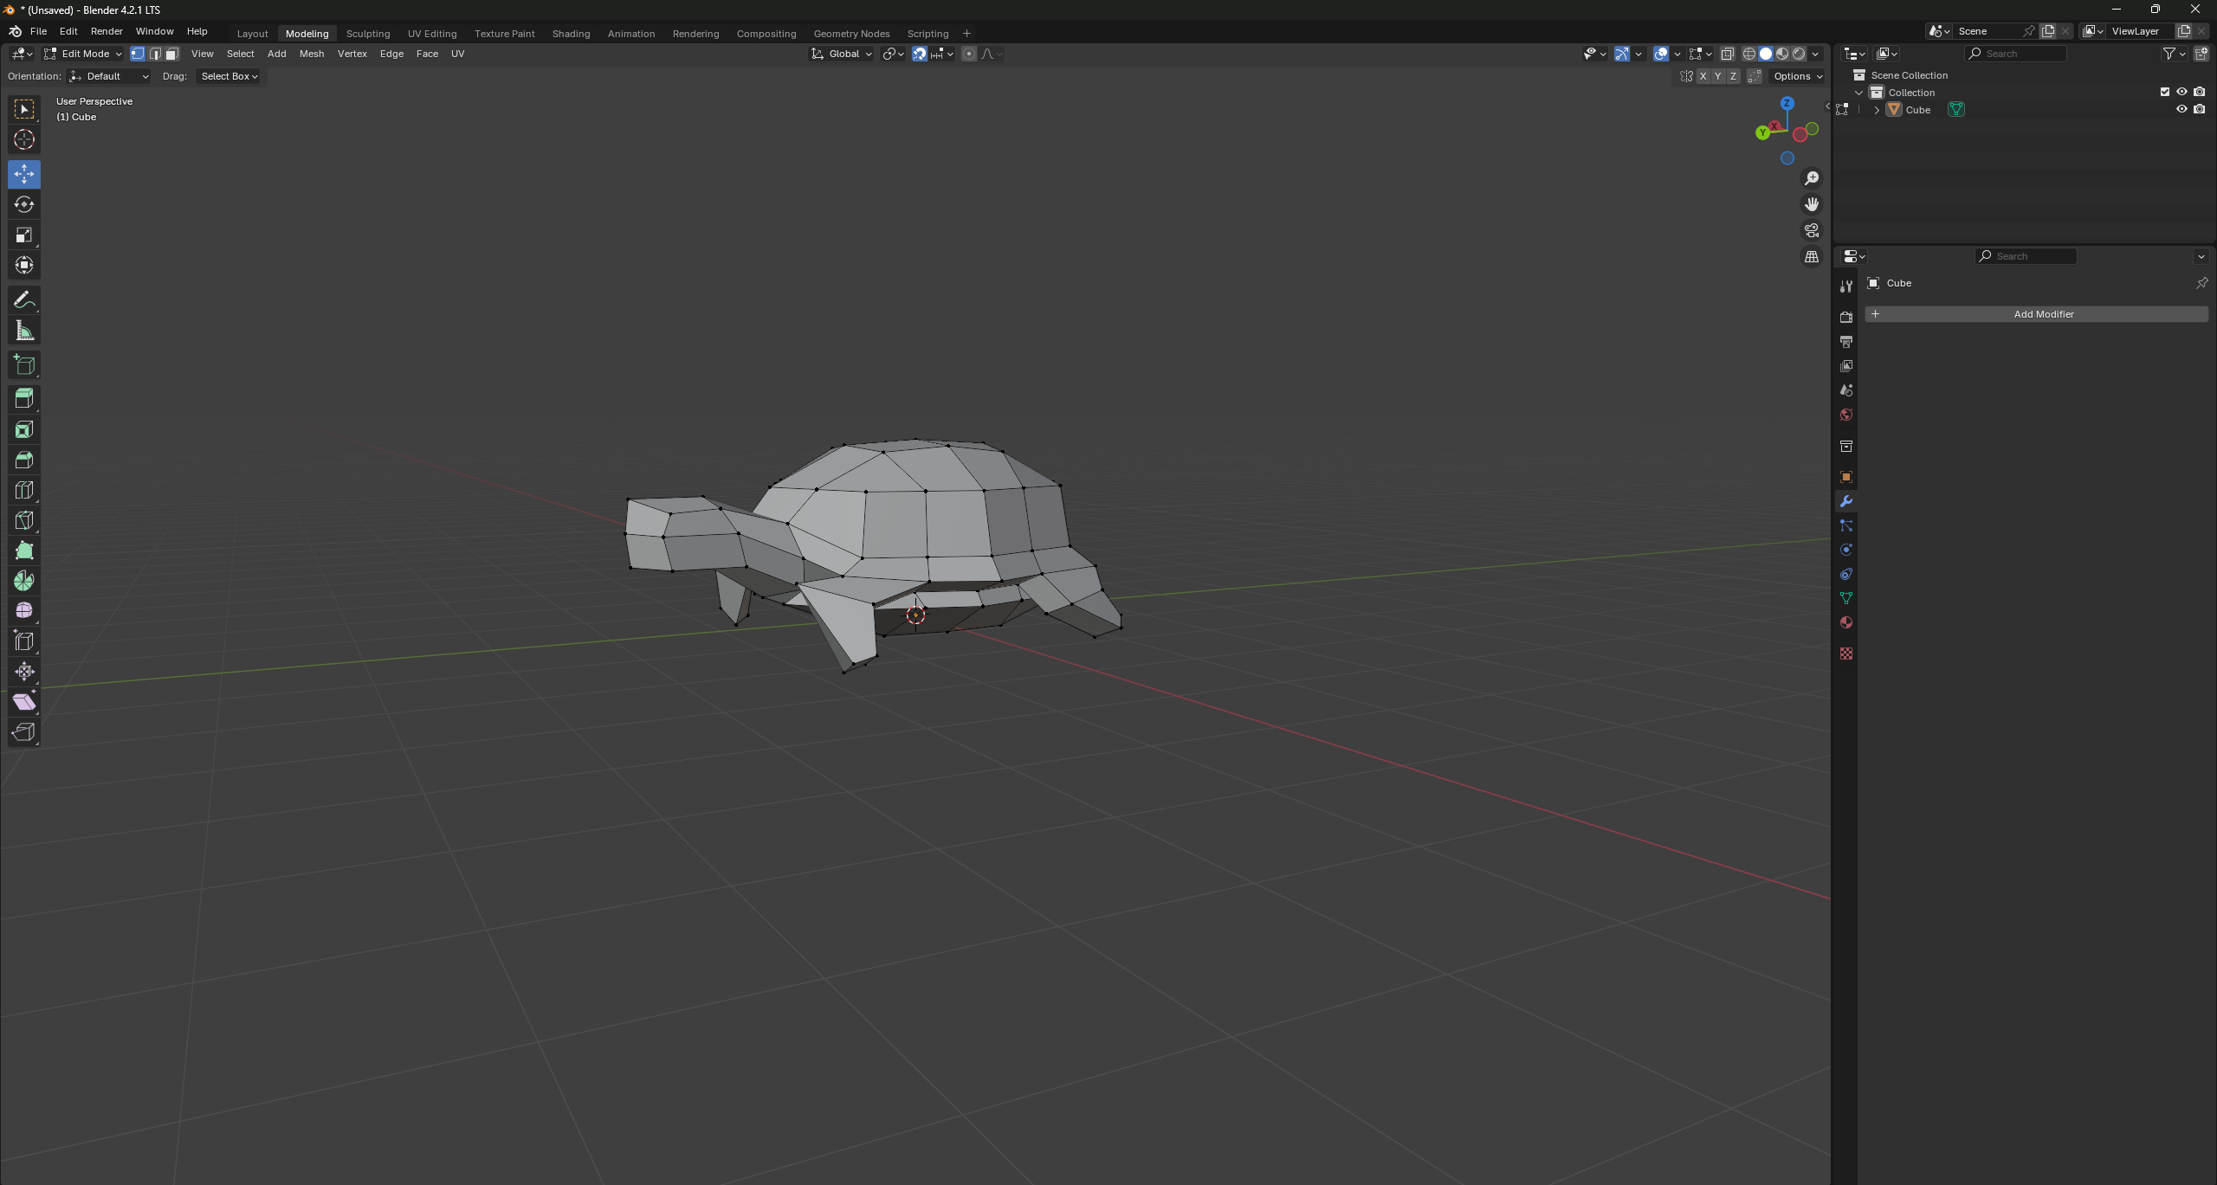Click the outliner search field
Image resolution: width=2217 pixels, height=1185 pixels.
coord(2017,54)
